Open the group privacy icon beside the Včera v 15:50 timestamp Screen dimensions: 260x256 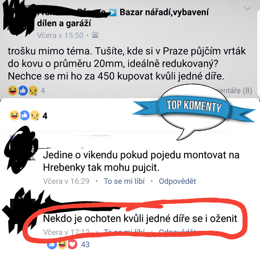pos(95,35)
